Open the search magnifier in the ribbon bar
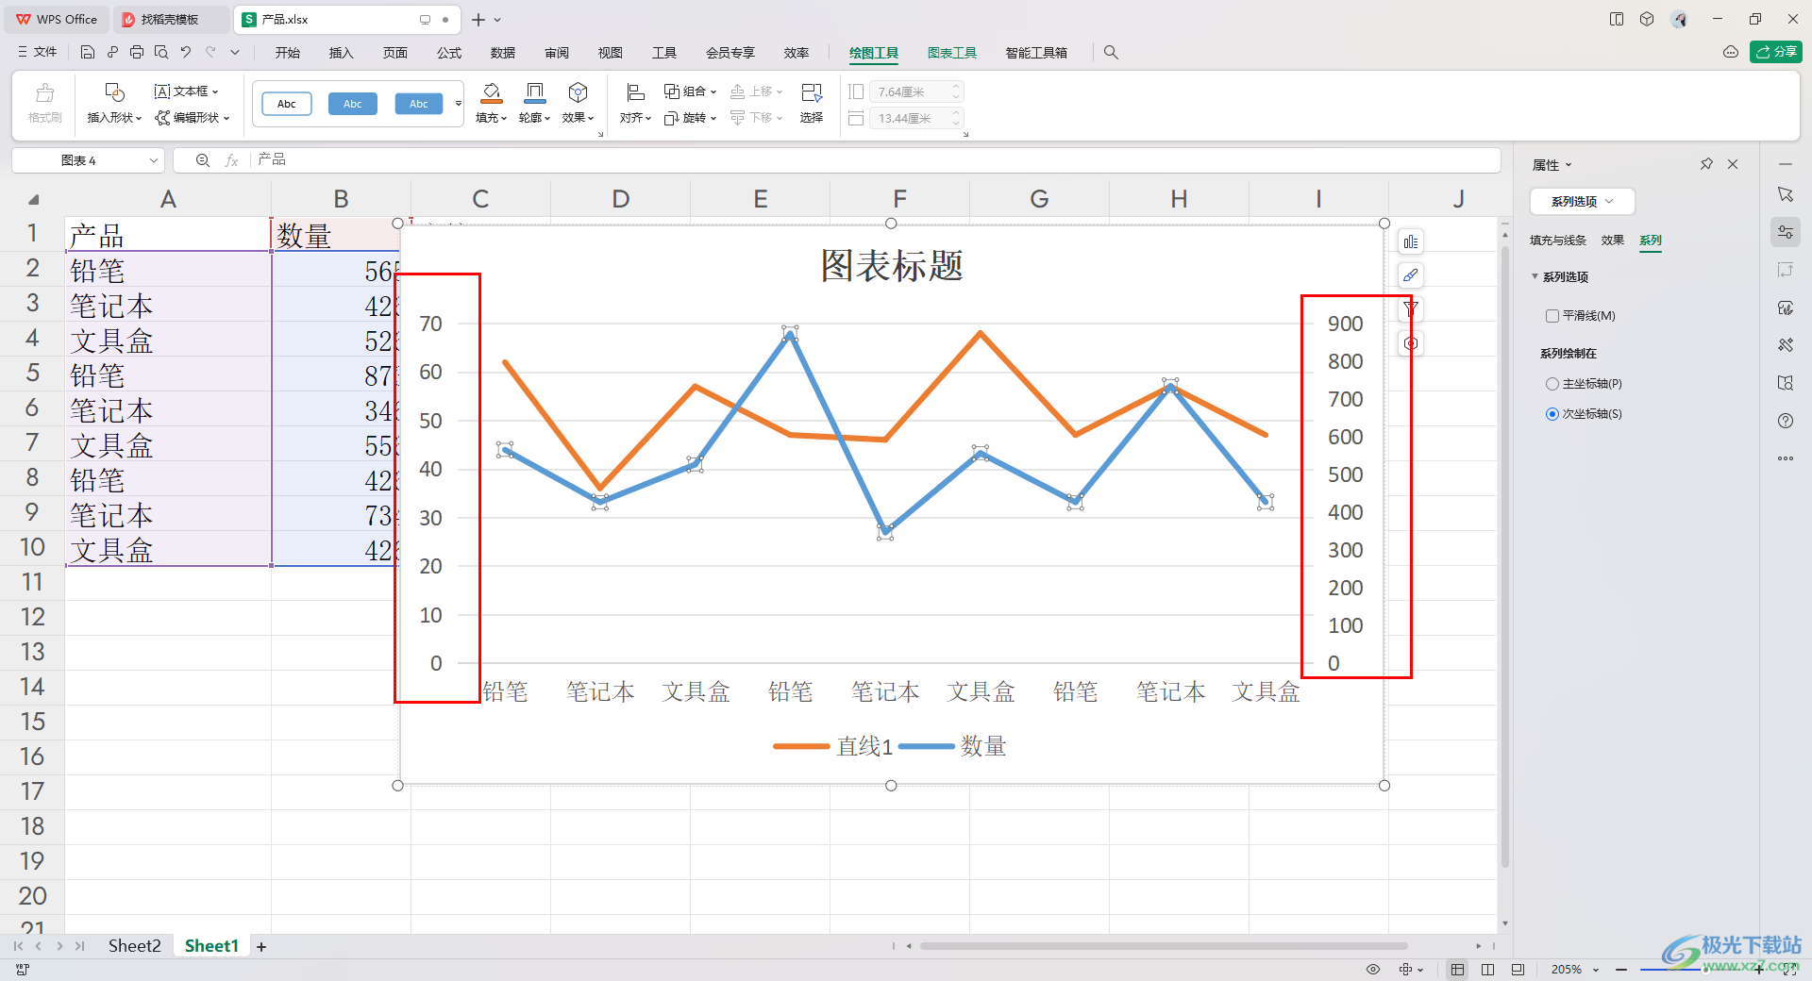The width and height of the screenshot is (1812, 981). pyautogui.click(x=1111, y=53)
